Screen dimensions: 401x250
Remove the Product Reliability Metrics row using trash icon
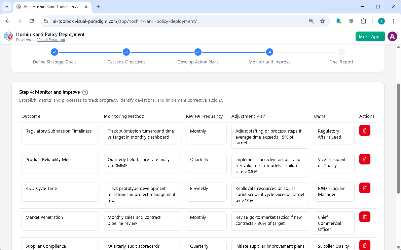[x=365, y=159]
